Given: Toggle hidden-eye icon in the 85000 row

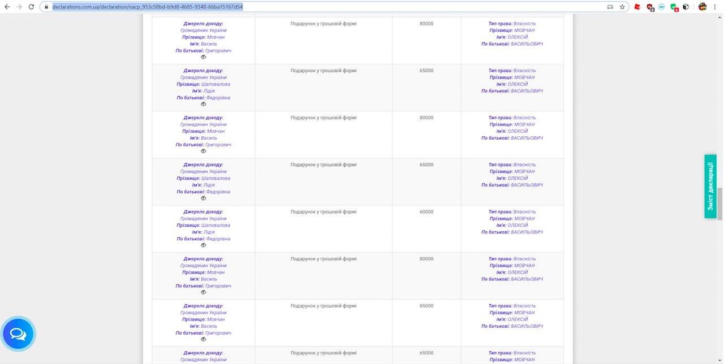Looking at the screenshot, I should (x=204, y=339).
